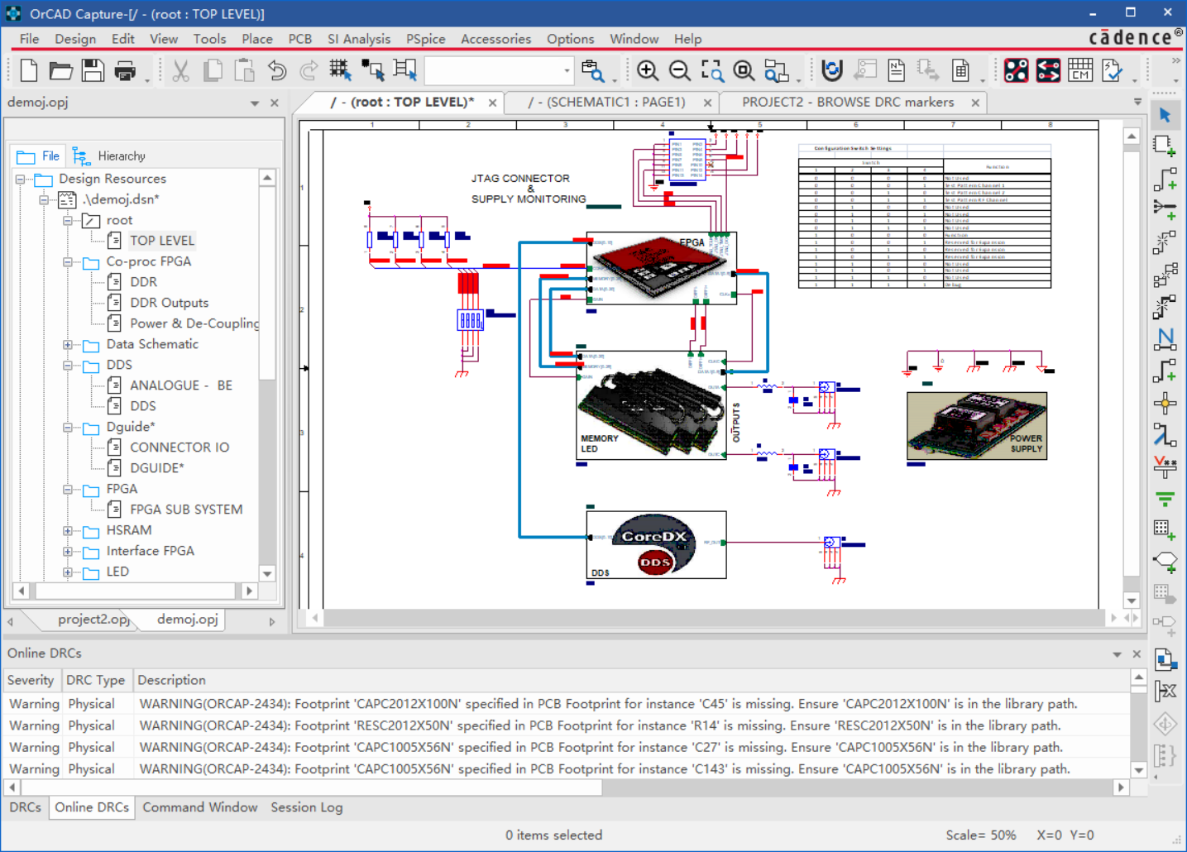Select the Place Wire tool
This screenshot has width=1187, height=852.
[1165, 179]
